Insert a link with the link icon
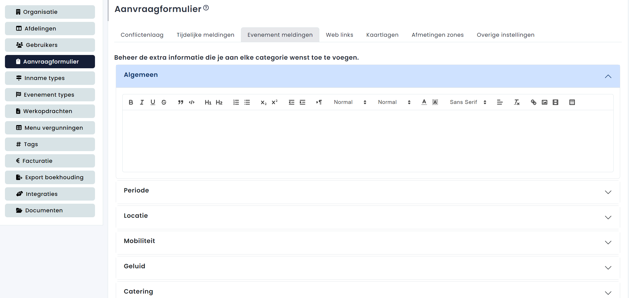This screenshot has height=298, width=629. (533, 102)
